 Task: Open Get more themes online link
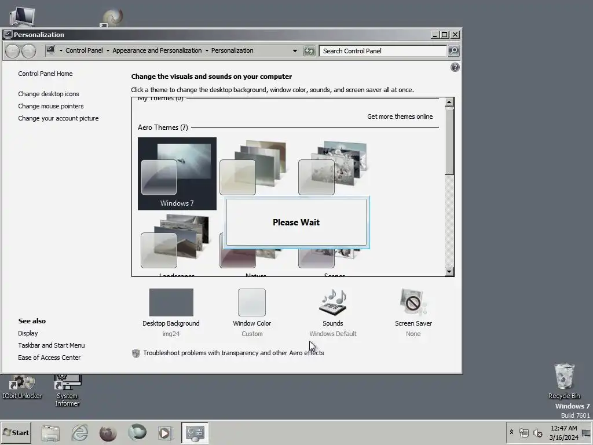coord(400,116)
